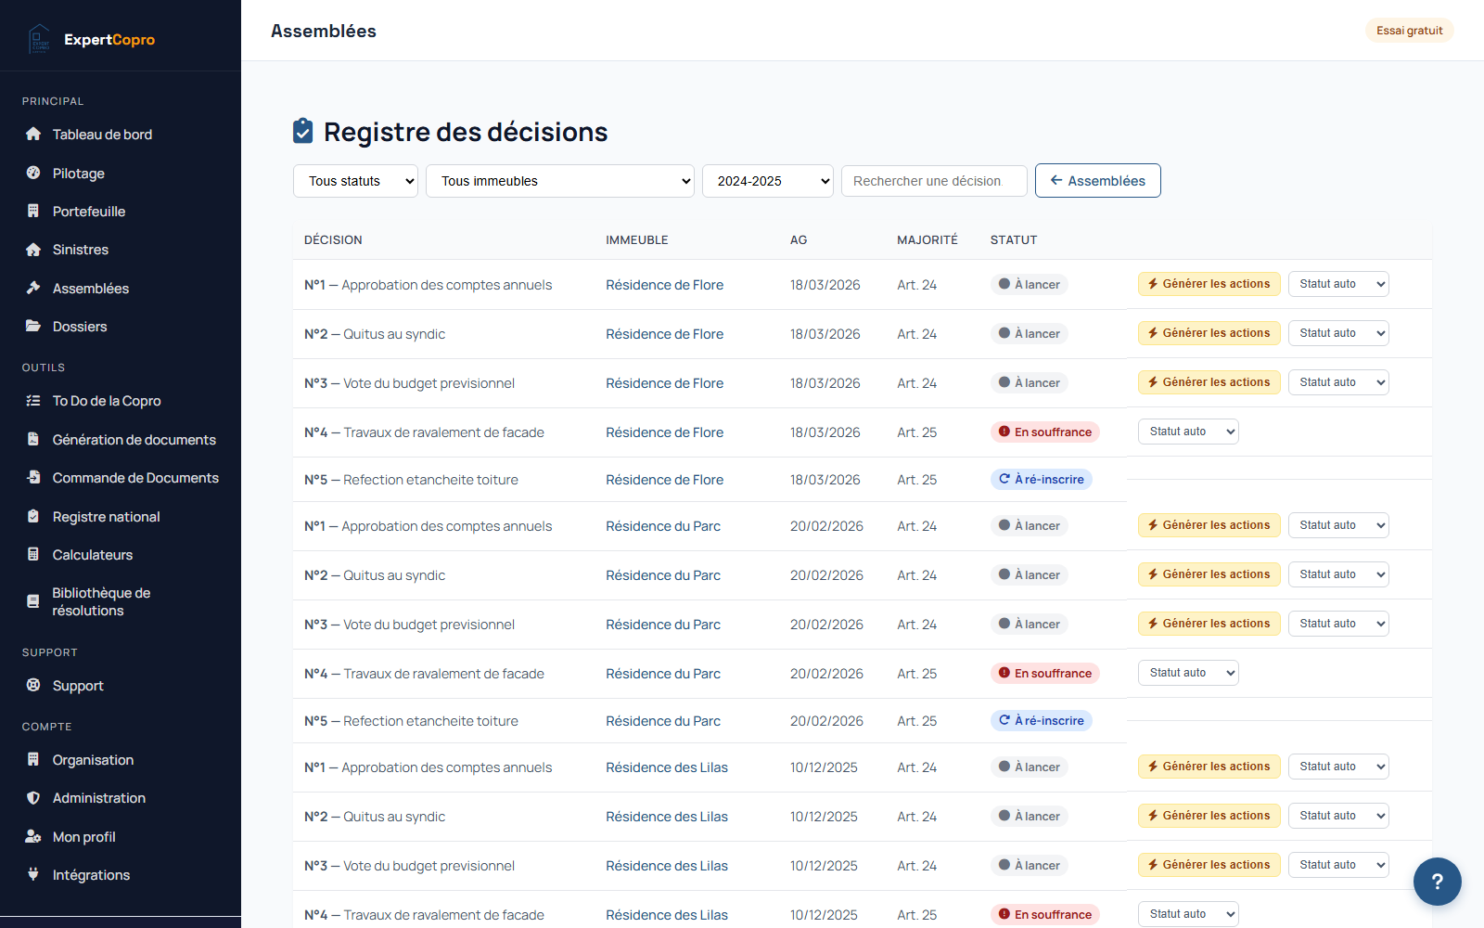
Task: Click the Support lifebuoy icon
Action: pyautogui.click(x=33, y=685)
